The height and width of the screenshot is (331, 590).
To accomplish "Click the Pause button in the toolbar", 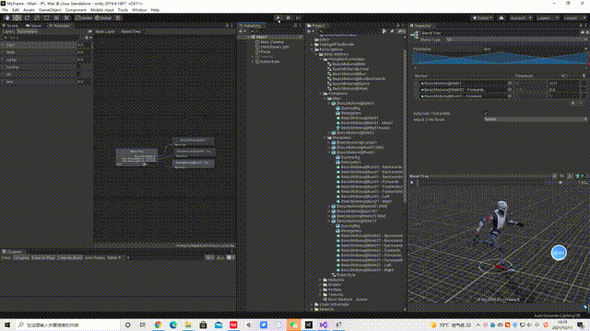I will click(289, 17).
